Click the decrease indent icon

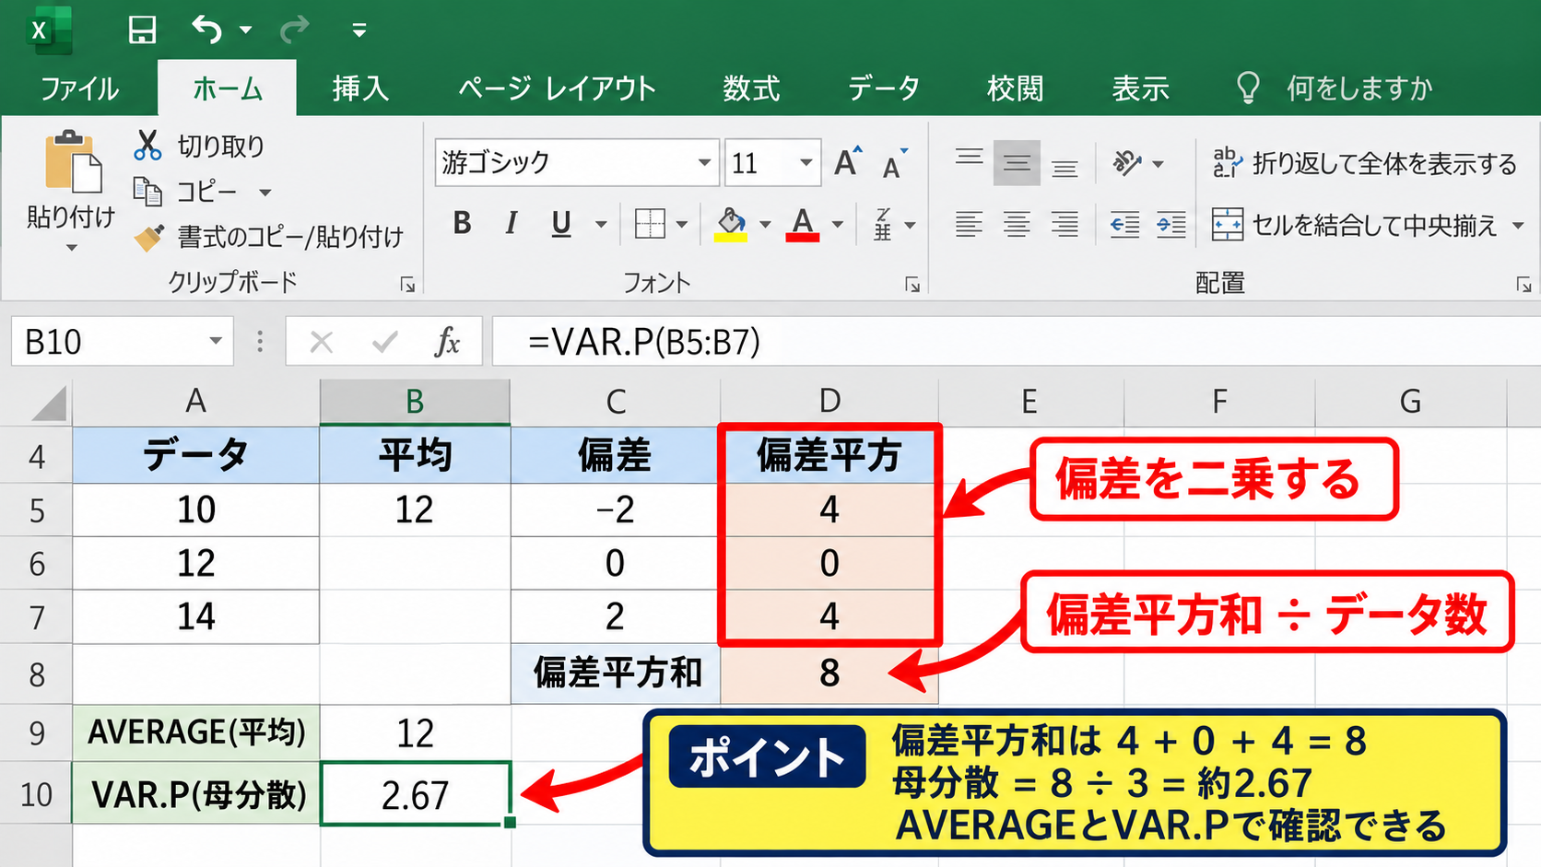[1124, 225]
